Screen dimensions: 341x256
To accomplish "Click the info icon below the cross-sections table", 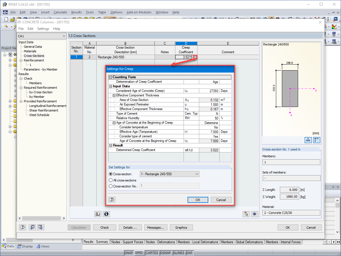I will 106,214.
